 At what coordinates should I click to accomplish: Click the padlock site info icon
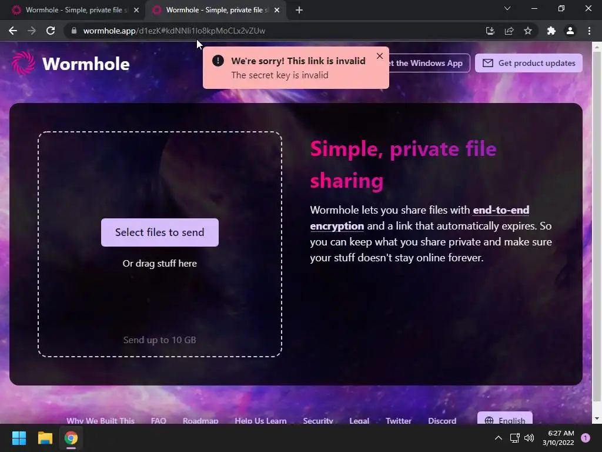(x=74, y=31)
